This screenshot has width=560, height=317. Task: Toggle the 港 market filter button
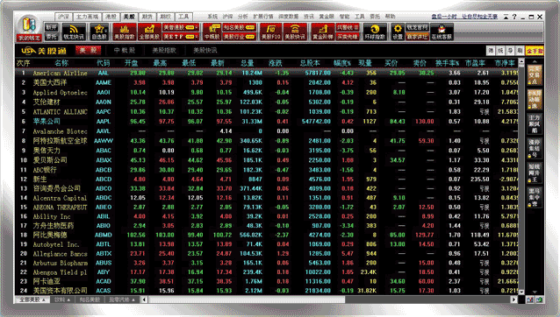[x=491, y=51]
